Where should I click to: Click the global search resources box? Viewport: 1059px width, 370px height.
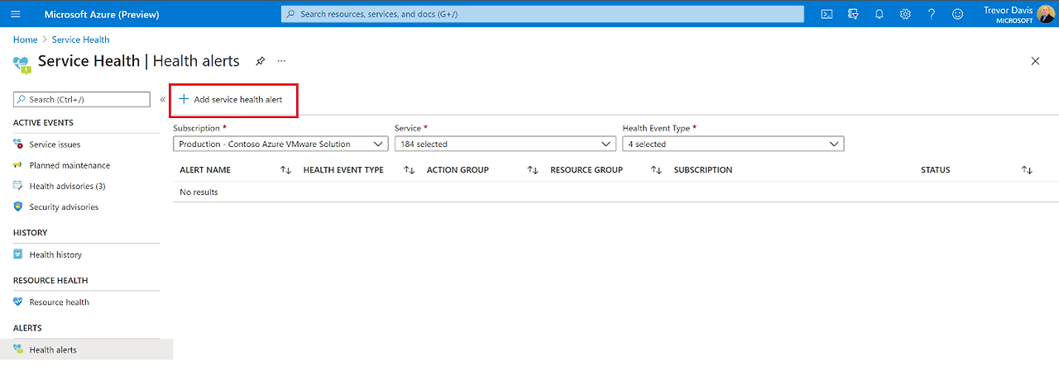(543, 14)
